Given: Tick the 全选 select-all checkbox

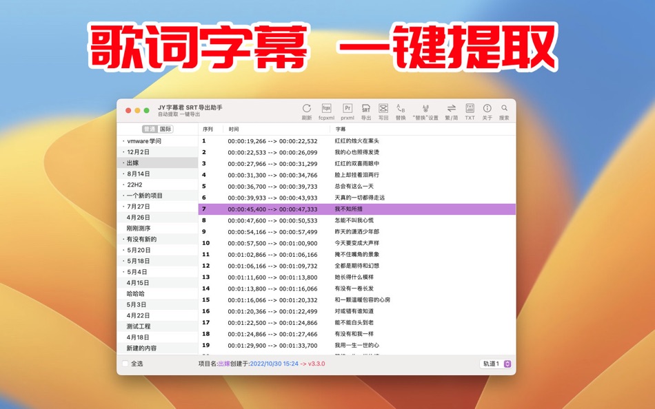Looking at the screenshot, I should (125, 364).
